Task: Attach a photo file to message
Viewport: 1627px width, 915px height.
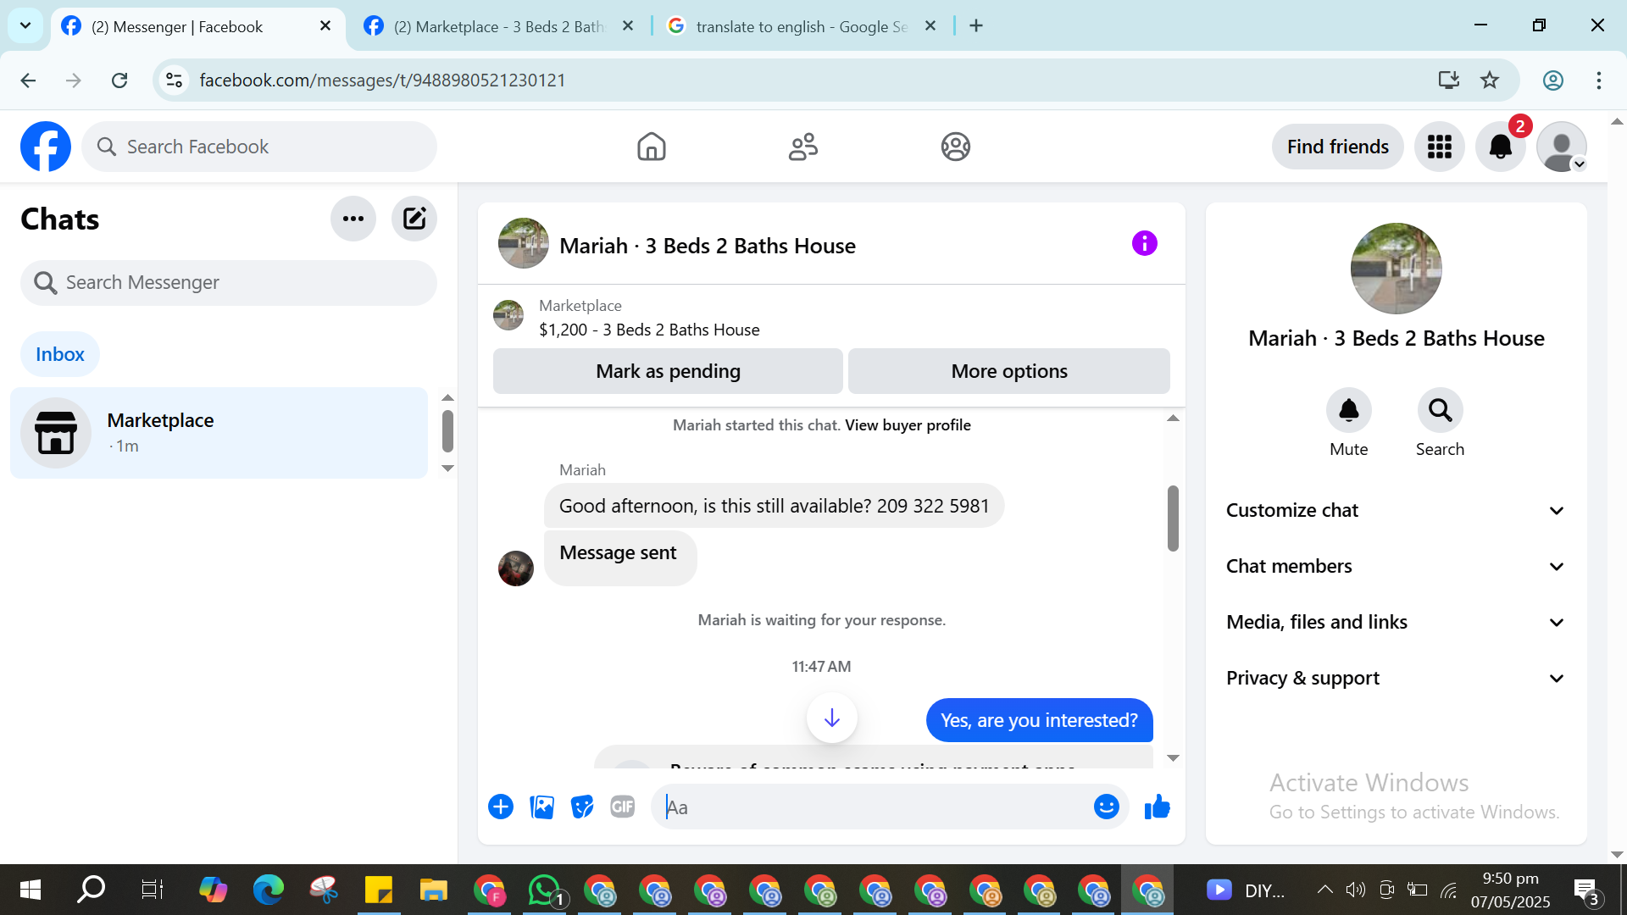Action: [541, 807]
